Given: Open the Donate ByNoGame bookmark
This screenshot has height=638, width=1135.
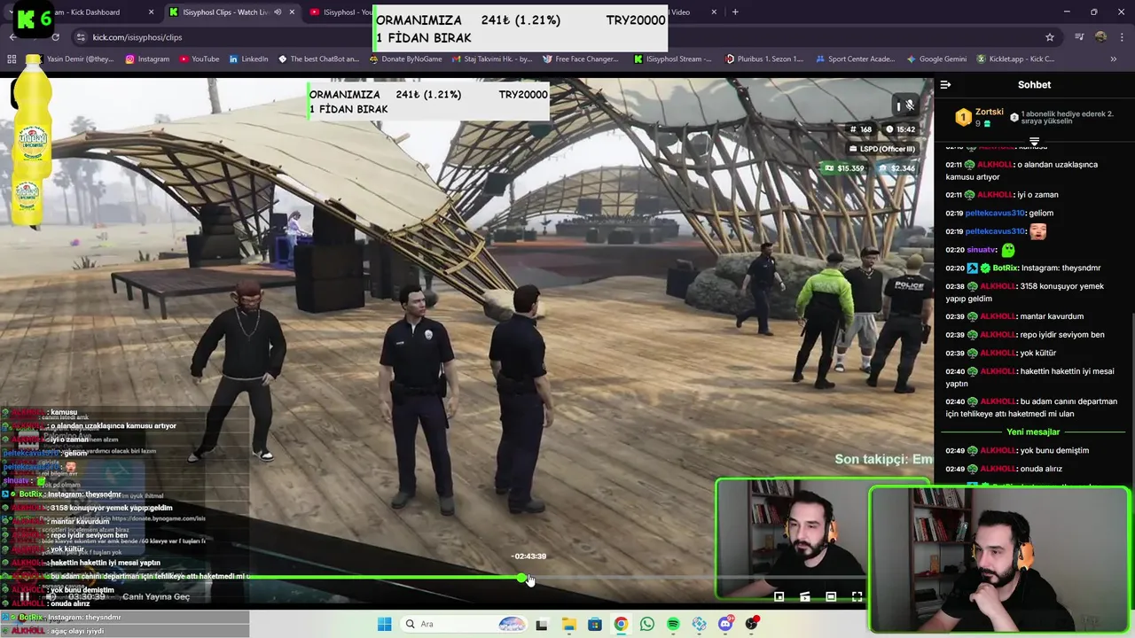Looking at the screenshot, I should point(405,59).
